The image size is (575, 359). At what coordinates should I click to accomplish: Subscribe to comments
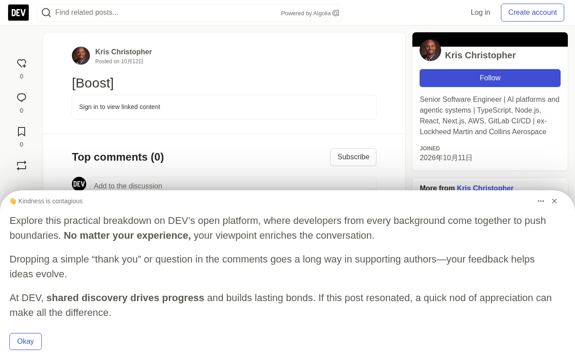[353, 157]
